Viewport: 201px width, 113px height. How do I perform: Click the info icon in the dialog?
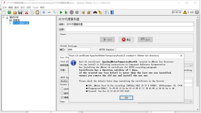pos(73,63)
